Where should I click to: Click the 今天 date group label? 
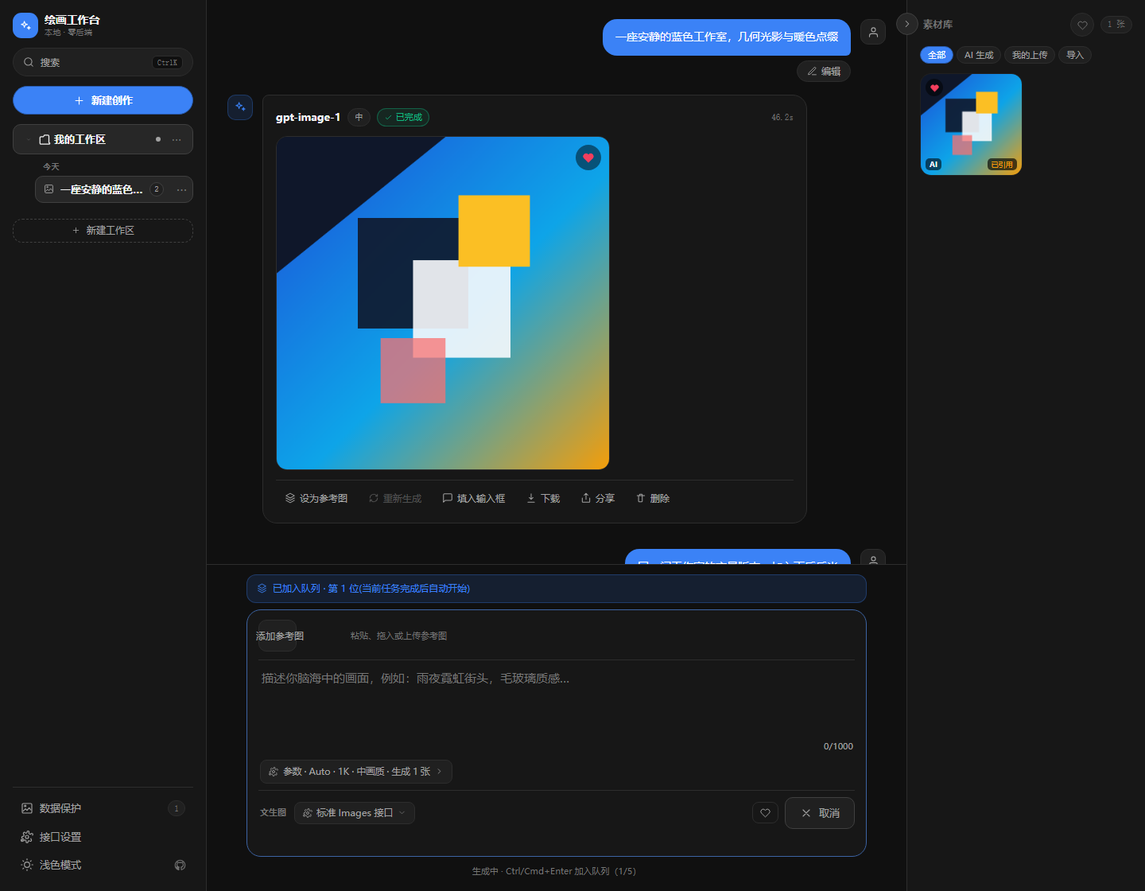[51, 166]
